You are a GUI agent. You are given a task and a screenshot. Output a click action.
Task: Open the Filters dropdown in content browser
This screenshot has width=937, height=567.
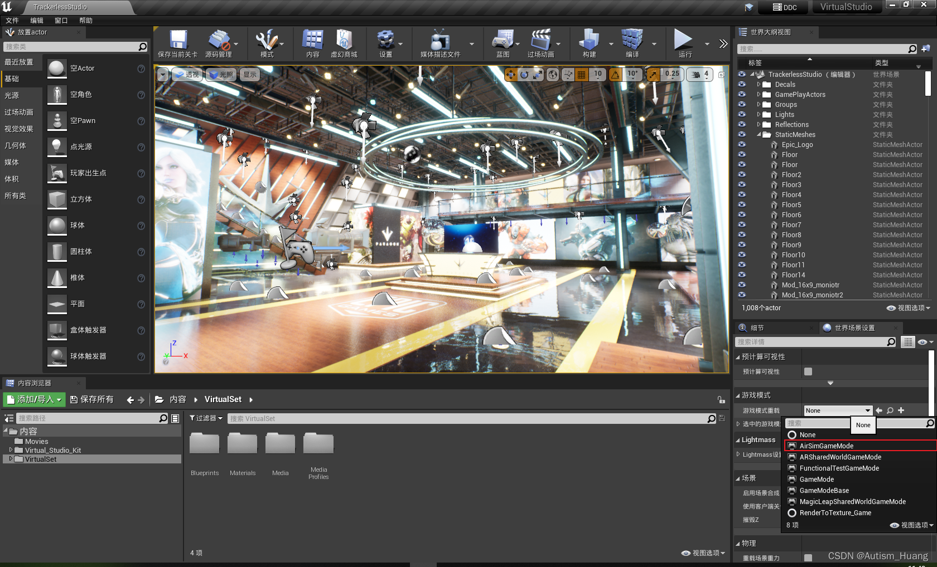point(206,418)
